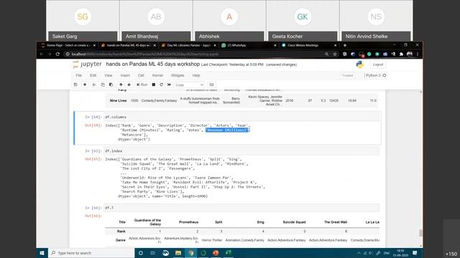Screen dimensions: 460x258
Task: Click the zoom magnifier in address bar
Action: 326,54
